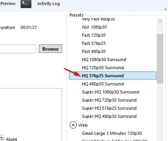Screen dimensions: 168x141
Task: Click the Browse button
Action: 50,49
